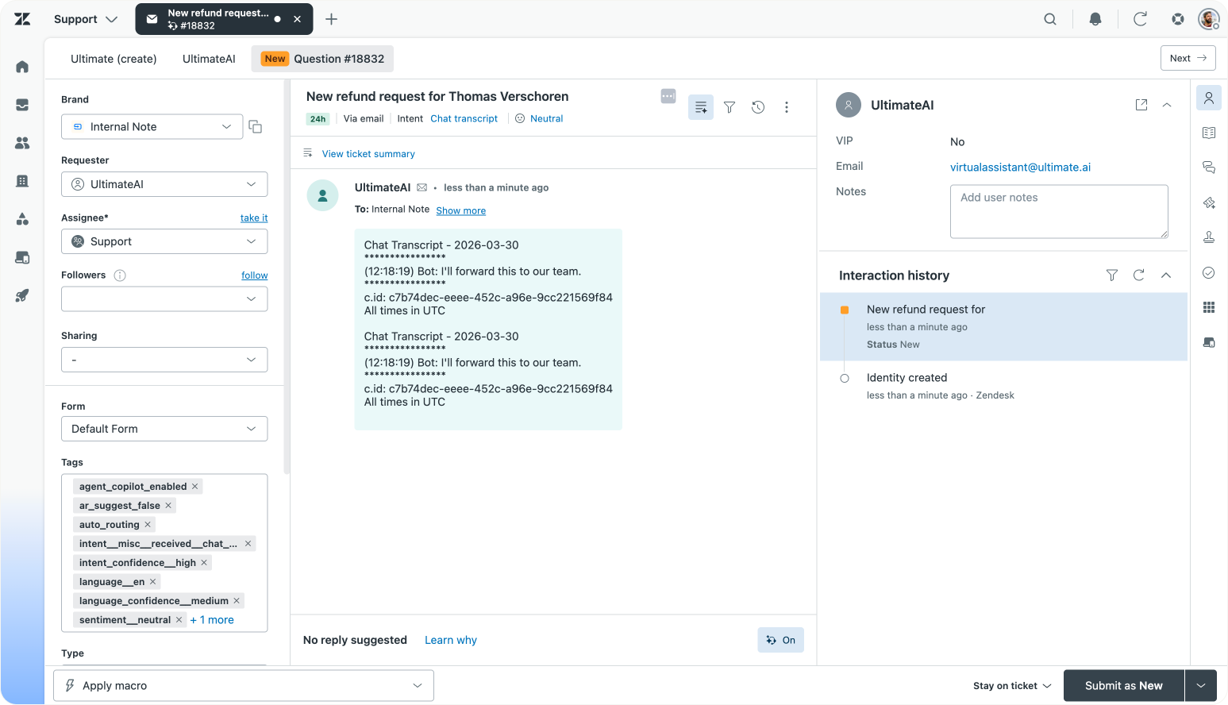Open the Organizations building icon in sidebar
This screenshot has height=705, width=1228.
22,181
